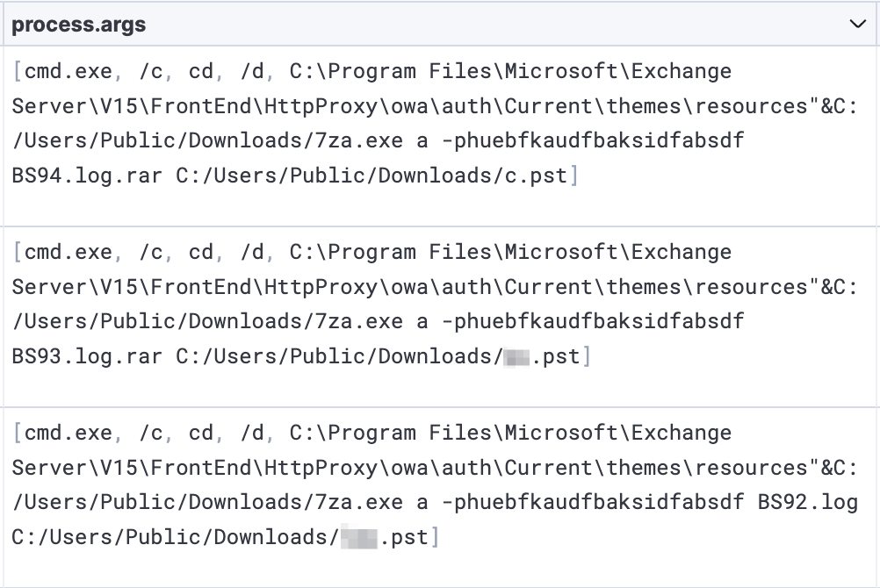Select the cell containing BS94.log.rar

coord(440,136)
